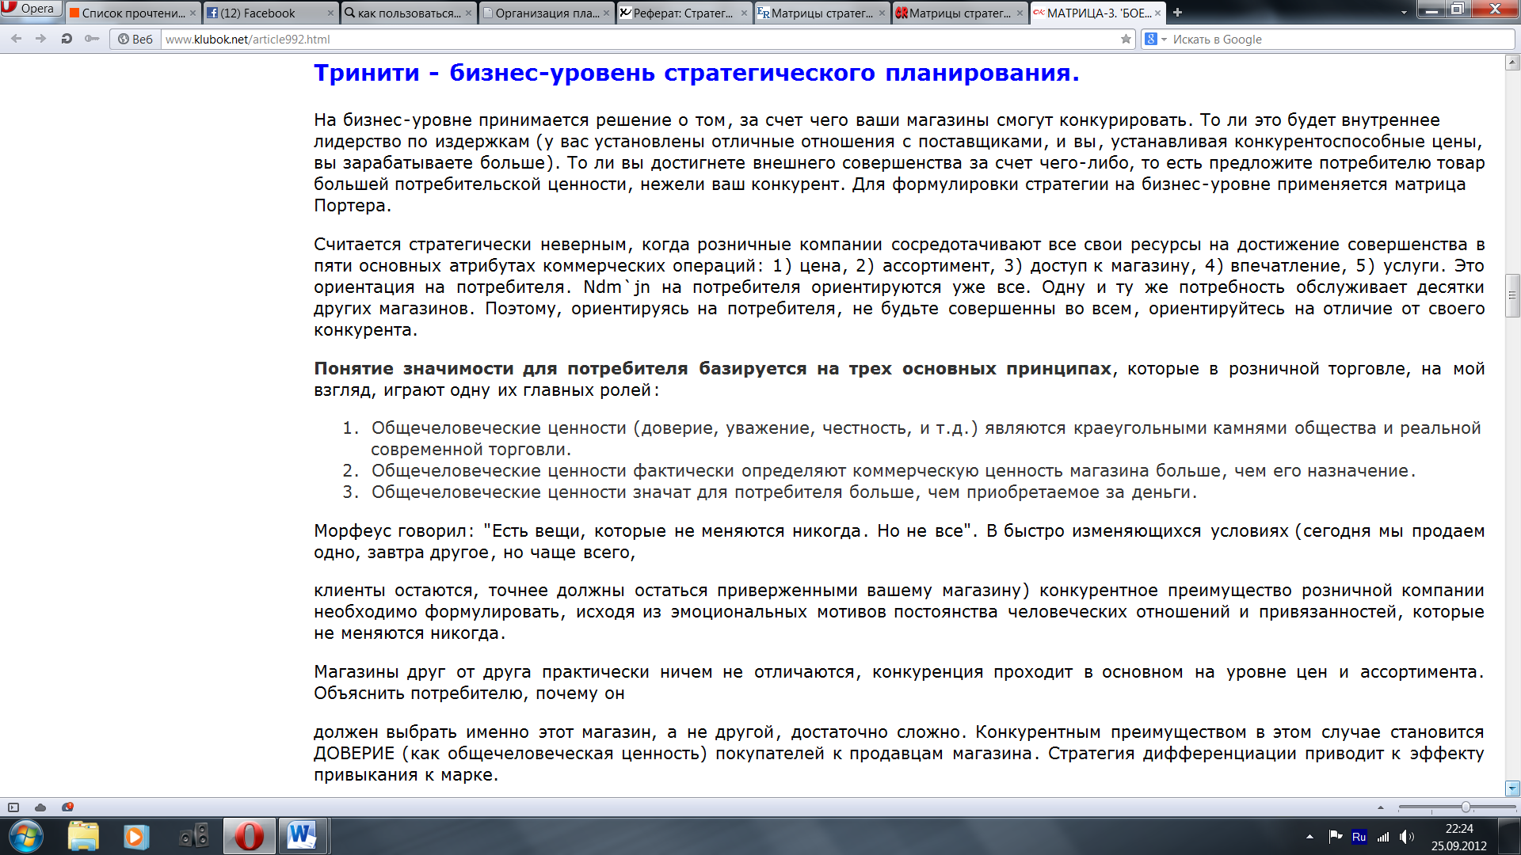Select the Opera taskbar button
The width and height of the screenshot is (1521, 855).
(x=249, y=837)
